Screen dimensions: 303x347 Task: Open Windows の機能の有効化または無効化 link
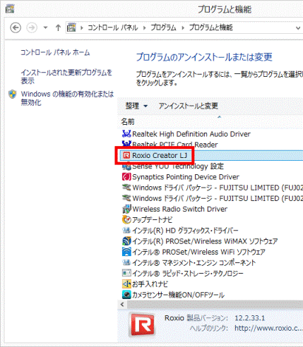[x=67, y=98]
